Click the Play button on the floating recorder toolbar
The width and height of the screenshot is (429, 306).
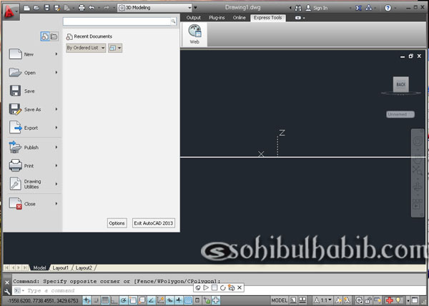(x=206, y=287)
